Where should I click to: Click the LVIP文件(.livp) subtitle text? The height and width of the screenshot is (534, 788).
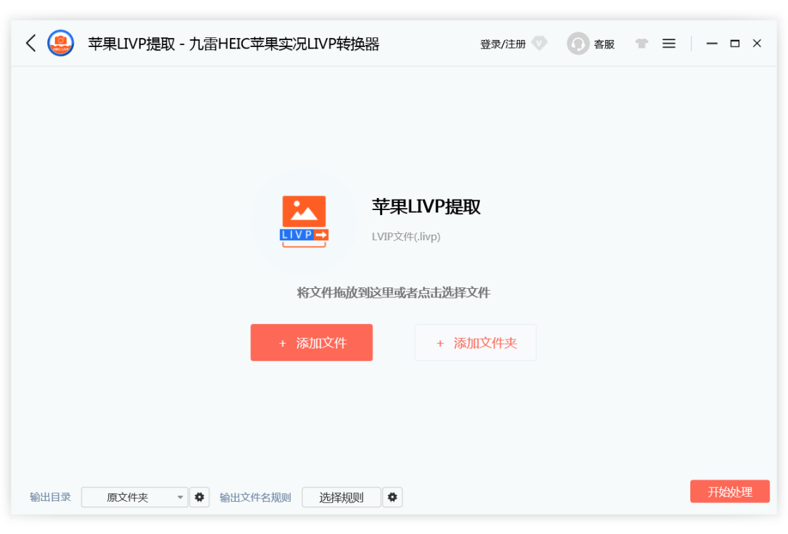coord(406,236)
